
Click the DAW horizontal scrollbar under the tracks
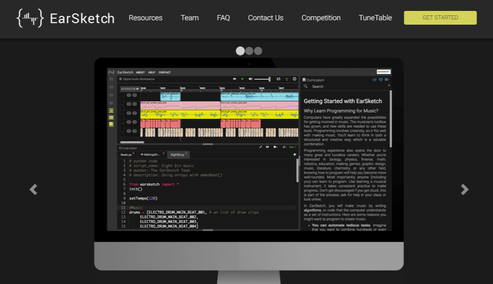coord(132,142)
